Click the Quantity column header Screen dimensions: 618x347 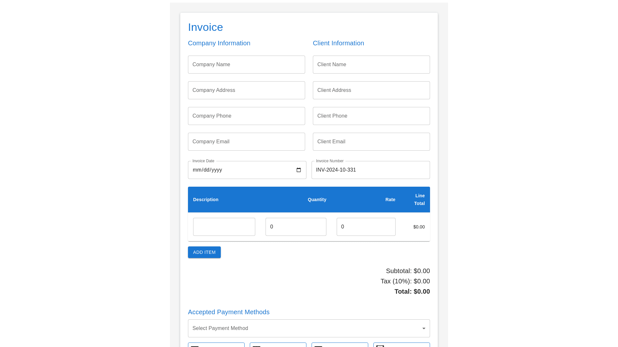(x=317, y=200)
